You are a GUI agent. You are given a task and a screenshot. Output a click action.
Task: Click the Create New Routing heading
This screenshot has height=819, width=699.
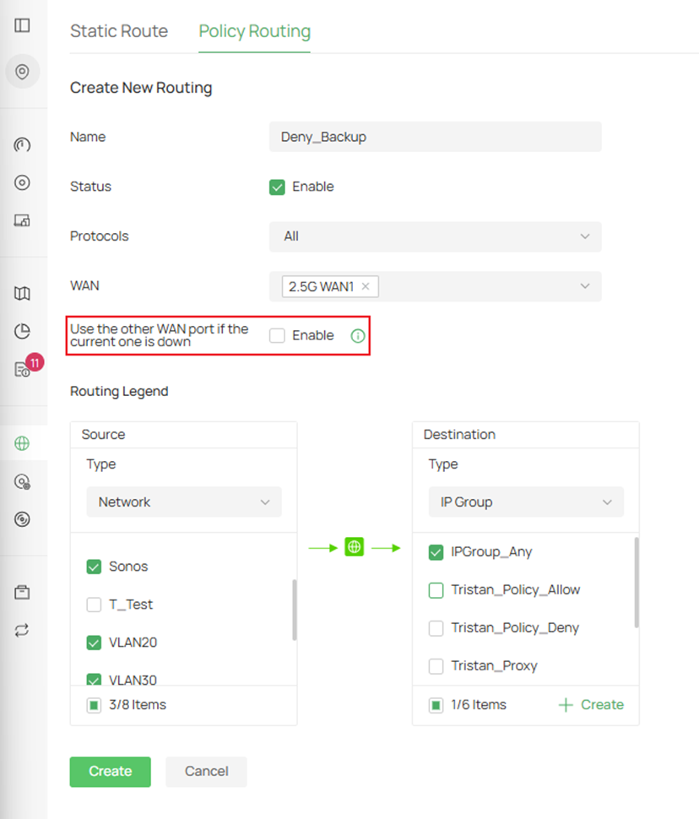[141, 88]
